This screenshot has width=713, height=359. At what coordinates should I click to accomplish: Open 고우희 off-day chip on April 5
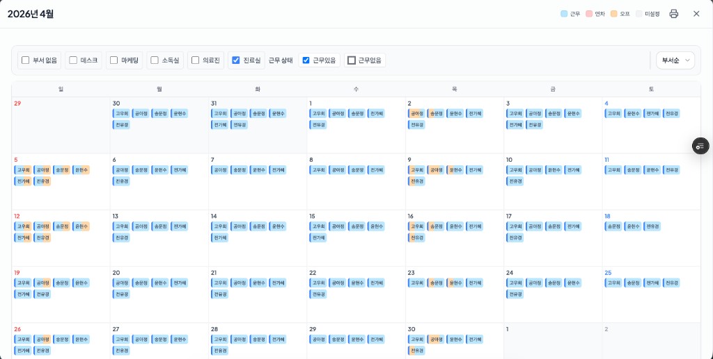(23, 170)
